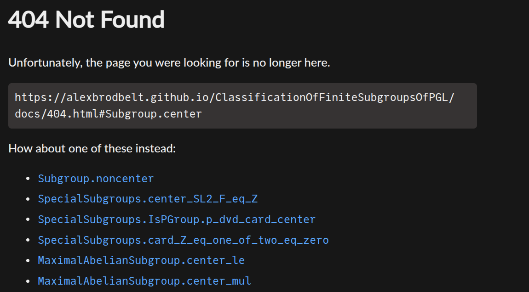Click the bullet beside center_SL2_F_eq_Z
Image resolution: width=529 pixels, height=292 pixels.
(28, 199)
